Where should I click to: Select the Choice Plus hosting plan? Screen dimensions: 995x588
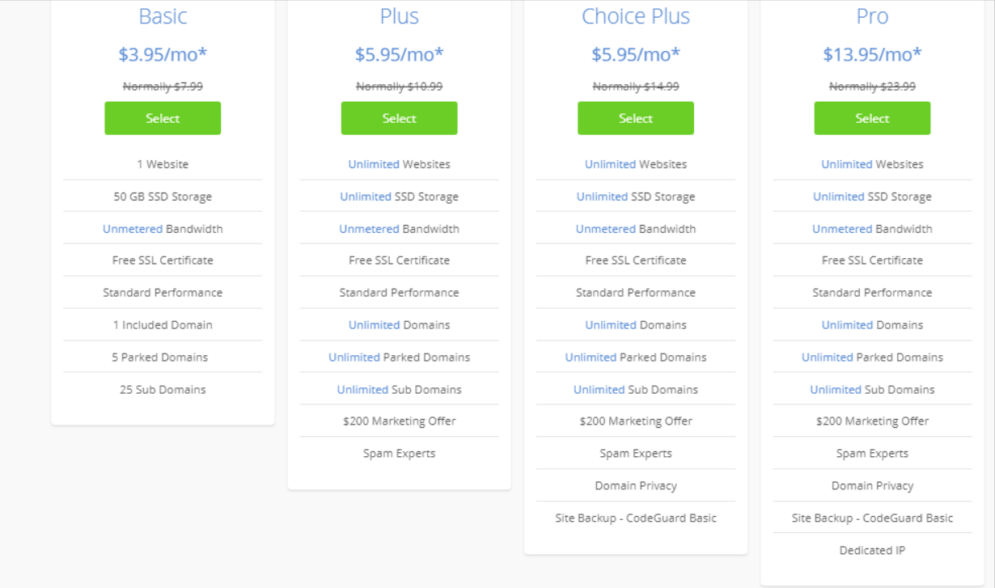pos(636,118)
